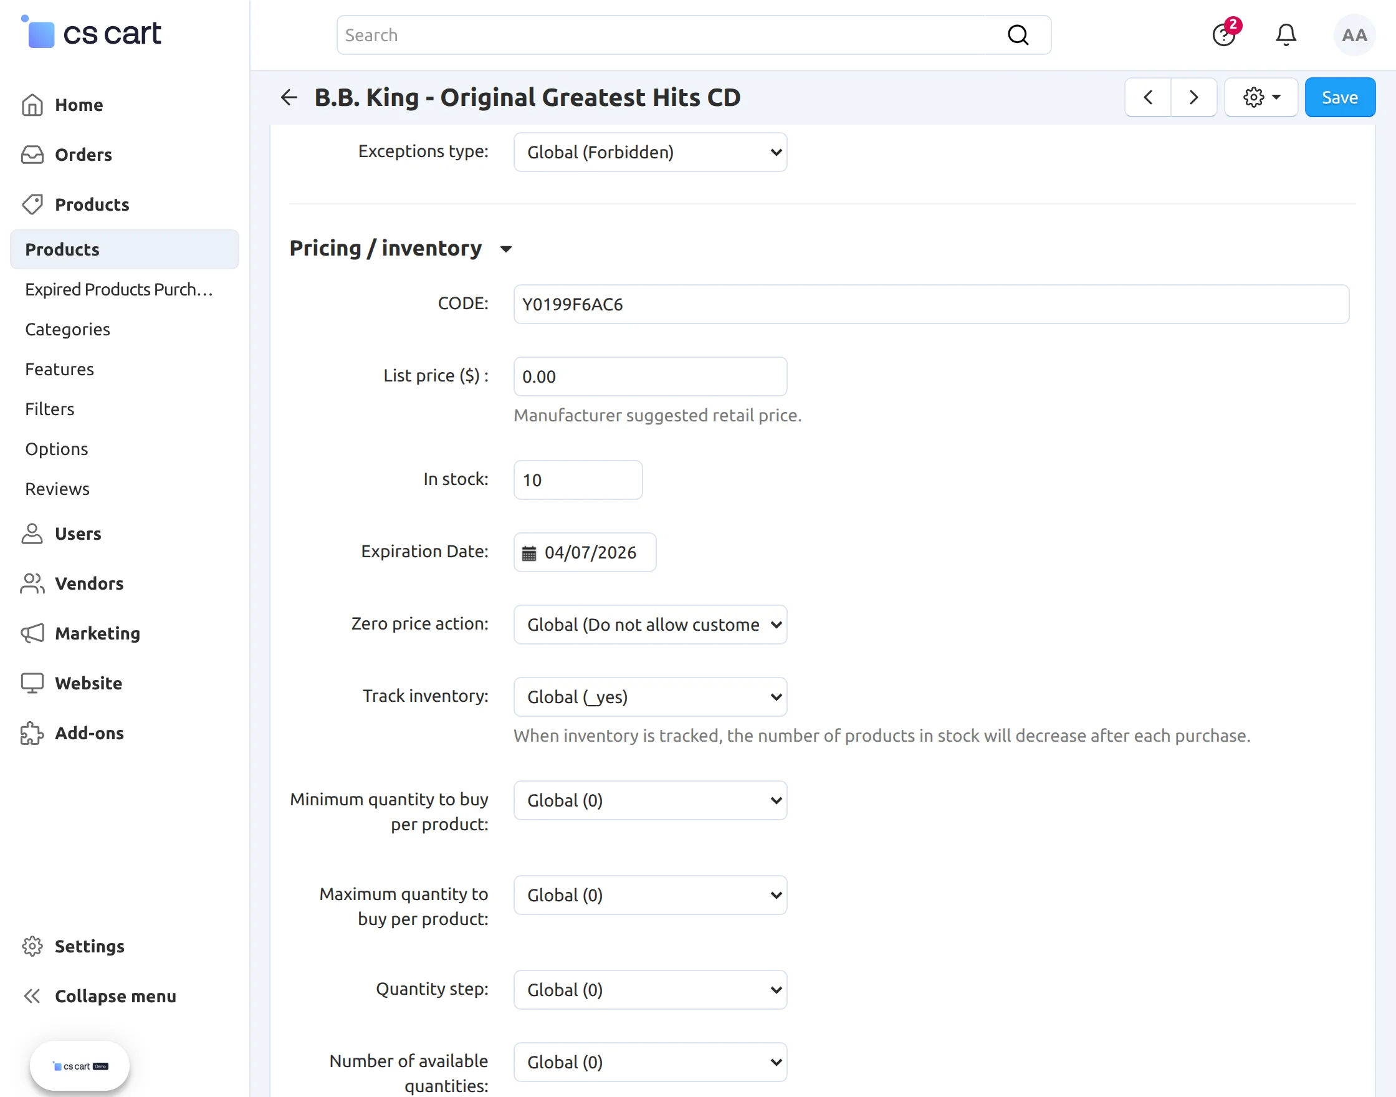Open the Marketing menu
Viewport: 1396px width, 1097px height.
[98, 633]
